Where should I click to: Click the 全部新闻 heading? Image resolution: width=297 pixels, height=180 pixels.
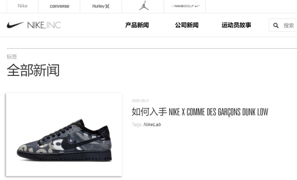33,70
